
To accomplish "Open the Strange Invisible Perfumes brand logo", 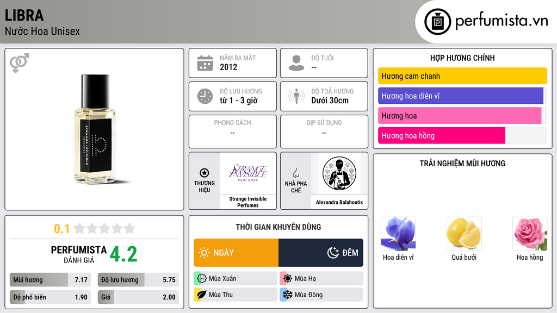I will (x=248, y=173).
